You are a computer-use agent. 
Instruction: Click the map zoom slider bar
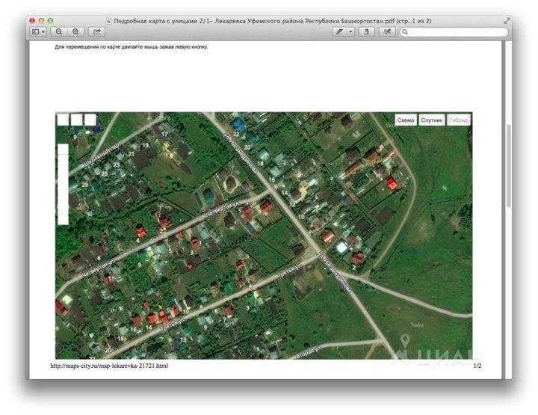point(63,183)
